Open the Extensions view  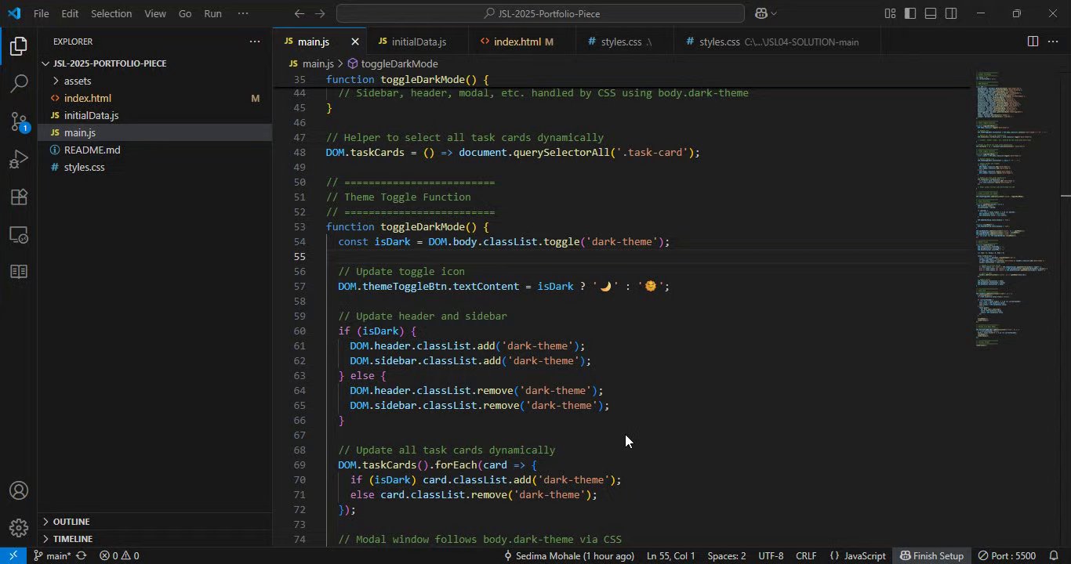click(19, 197)
